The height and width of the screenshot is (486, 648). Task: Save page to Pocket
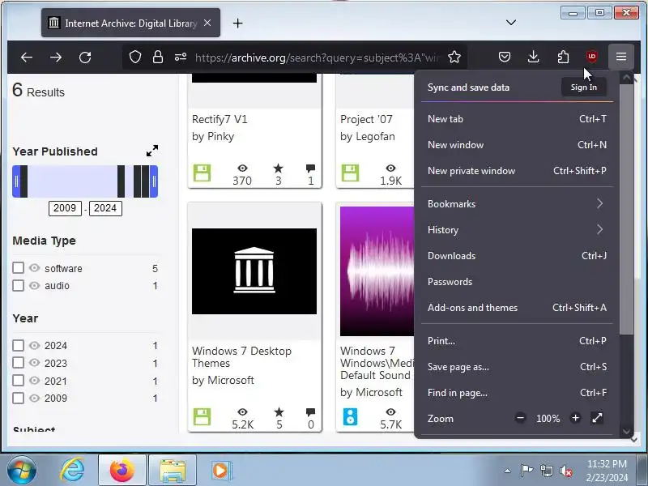point(504,57)
